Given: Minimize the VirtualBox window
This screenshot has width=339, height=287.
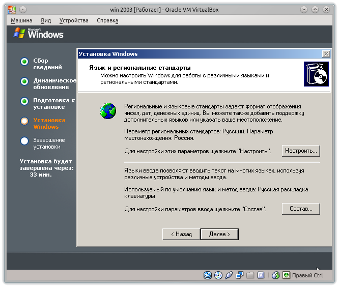Looking at the screenshot, I should click(x=304, y=10).
